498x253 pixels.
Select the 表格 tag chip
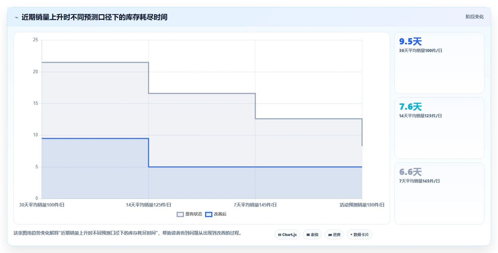312,235
